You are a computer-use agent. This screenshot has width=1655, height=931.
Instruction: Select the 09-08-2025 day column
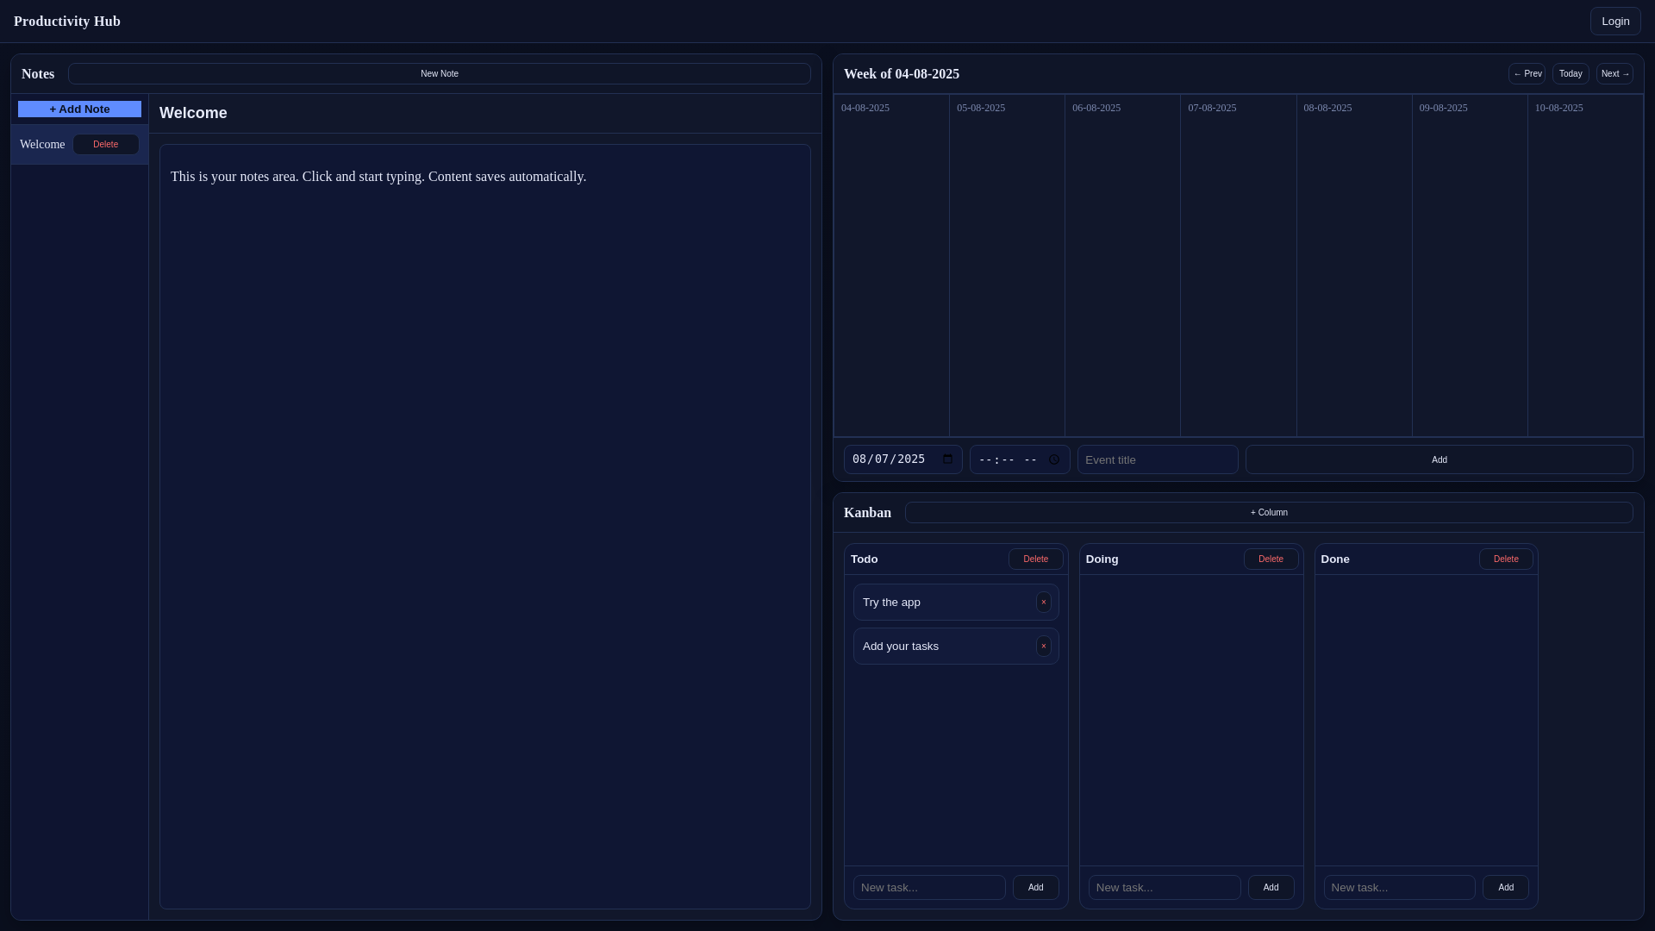tap(1470, 266)
